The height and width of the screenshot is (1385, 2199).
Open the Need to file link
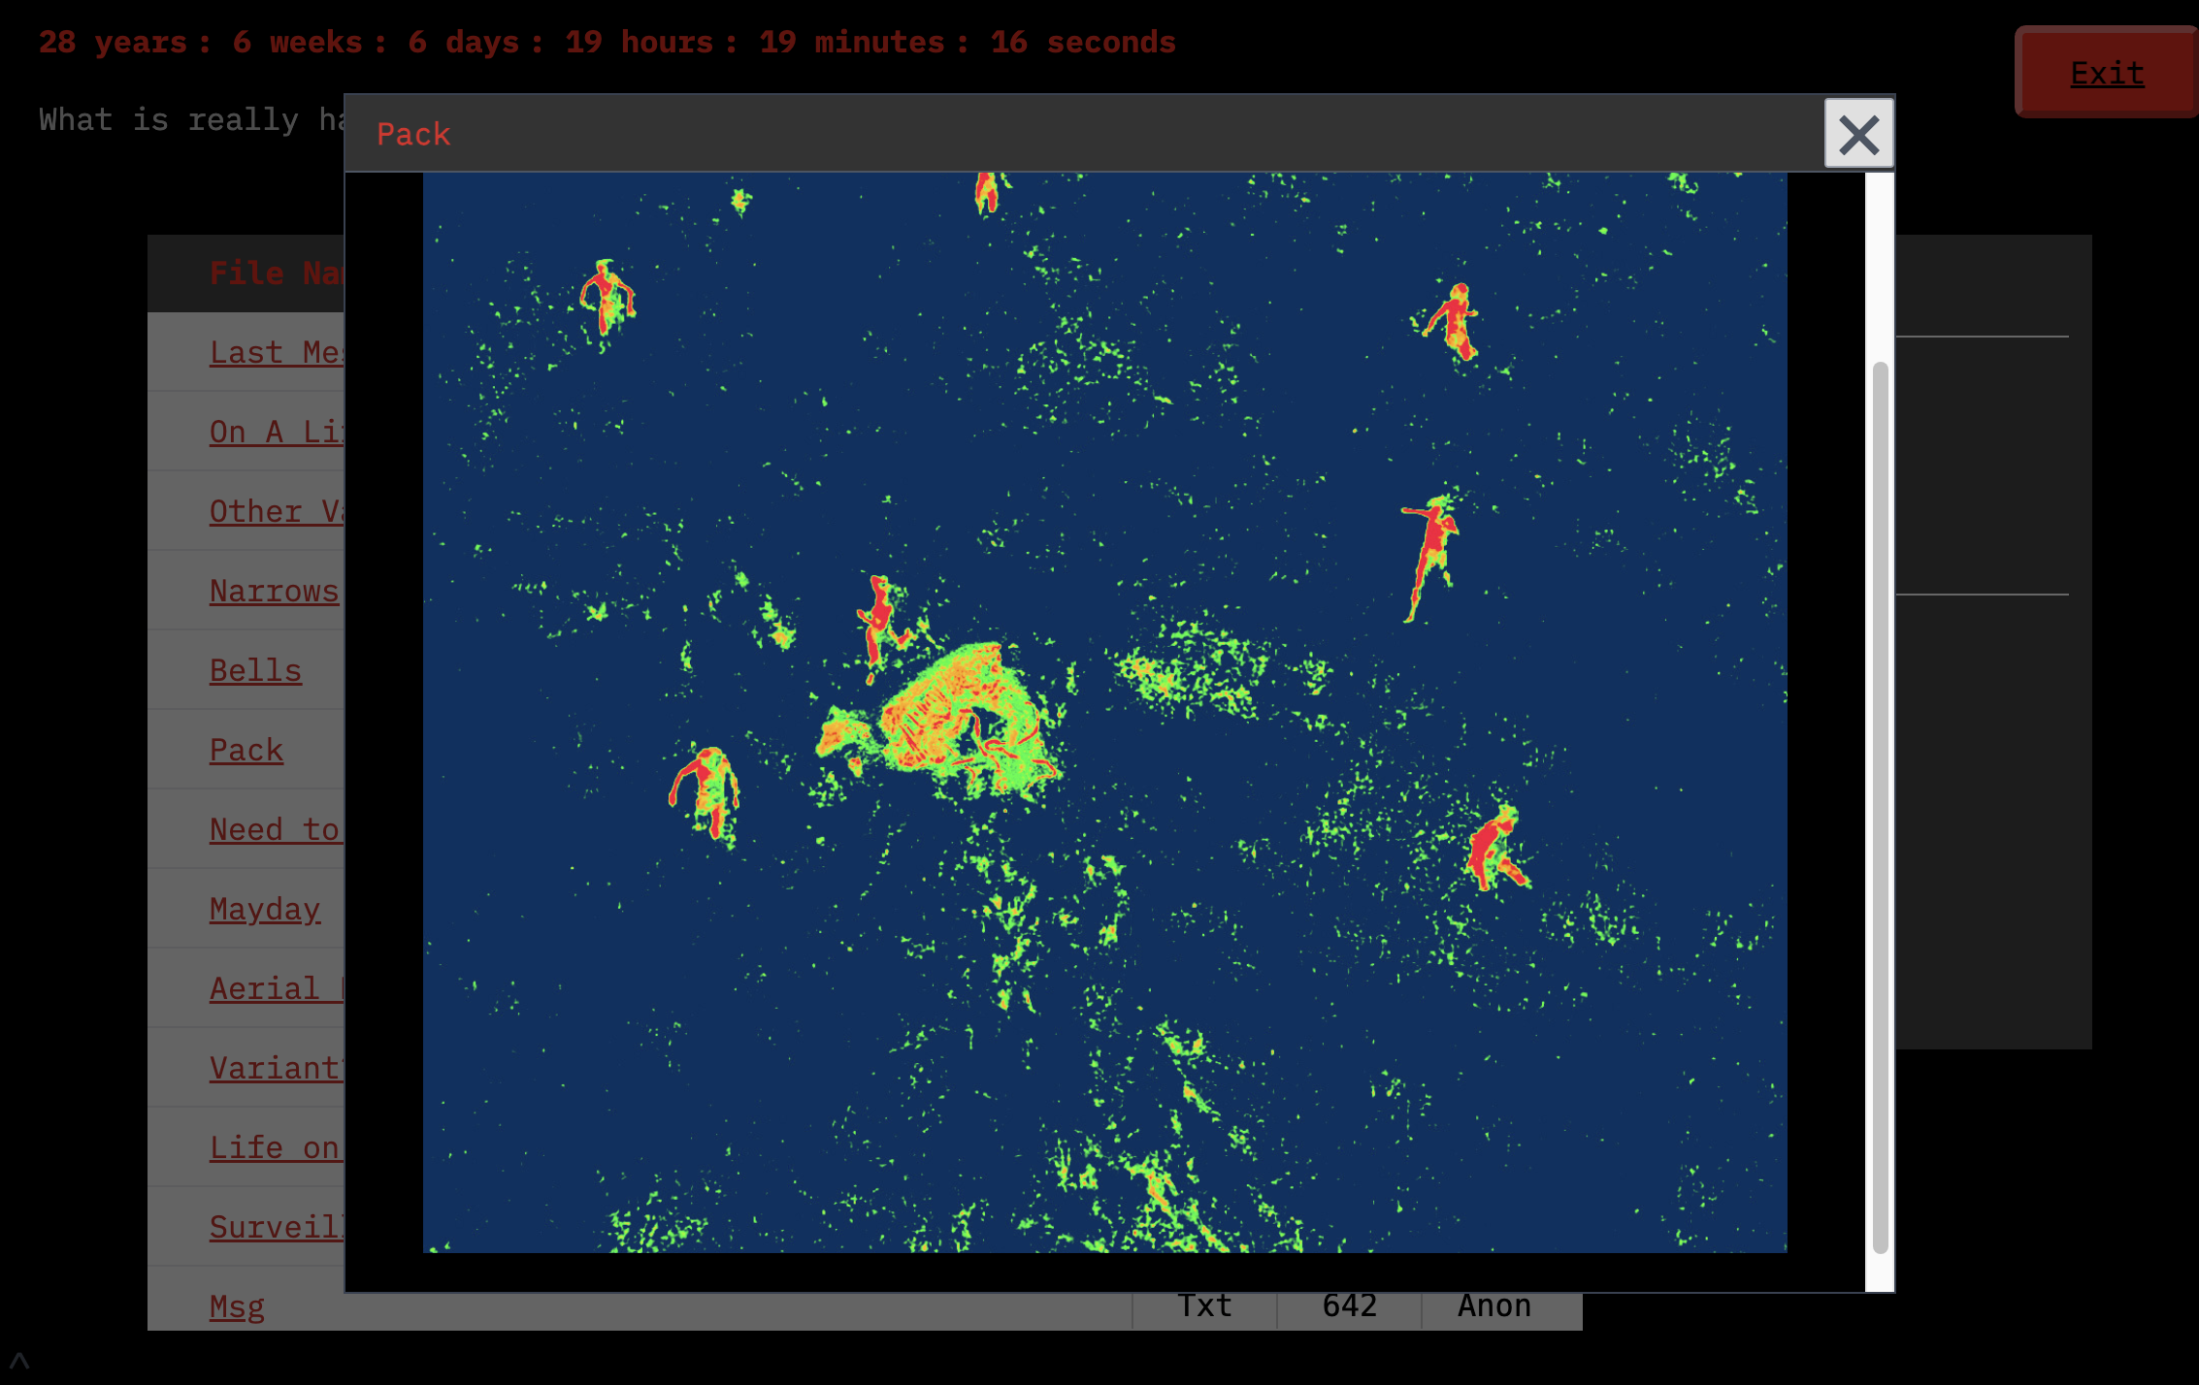pyautogui.click(x=274, y=829)
